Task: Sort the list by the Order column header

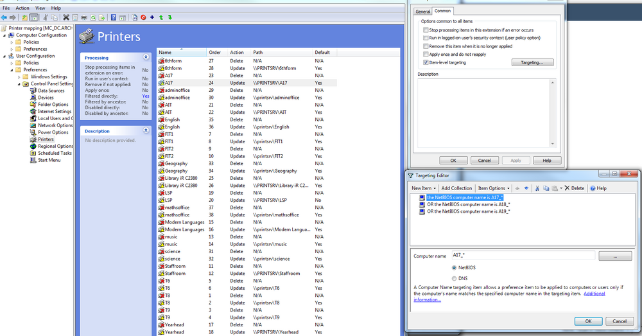Action: pyautogui.click(x=217, y=53)
